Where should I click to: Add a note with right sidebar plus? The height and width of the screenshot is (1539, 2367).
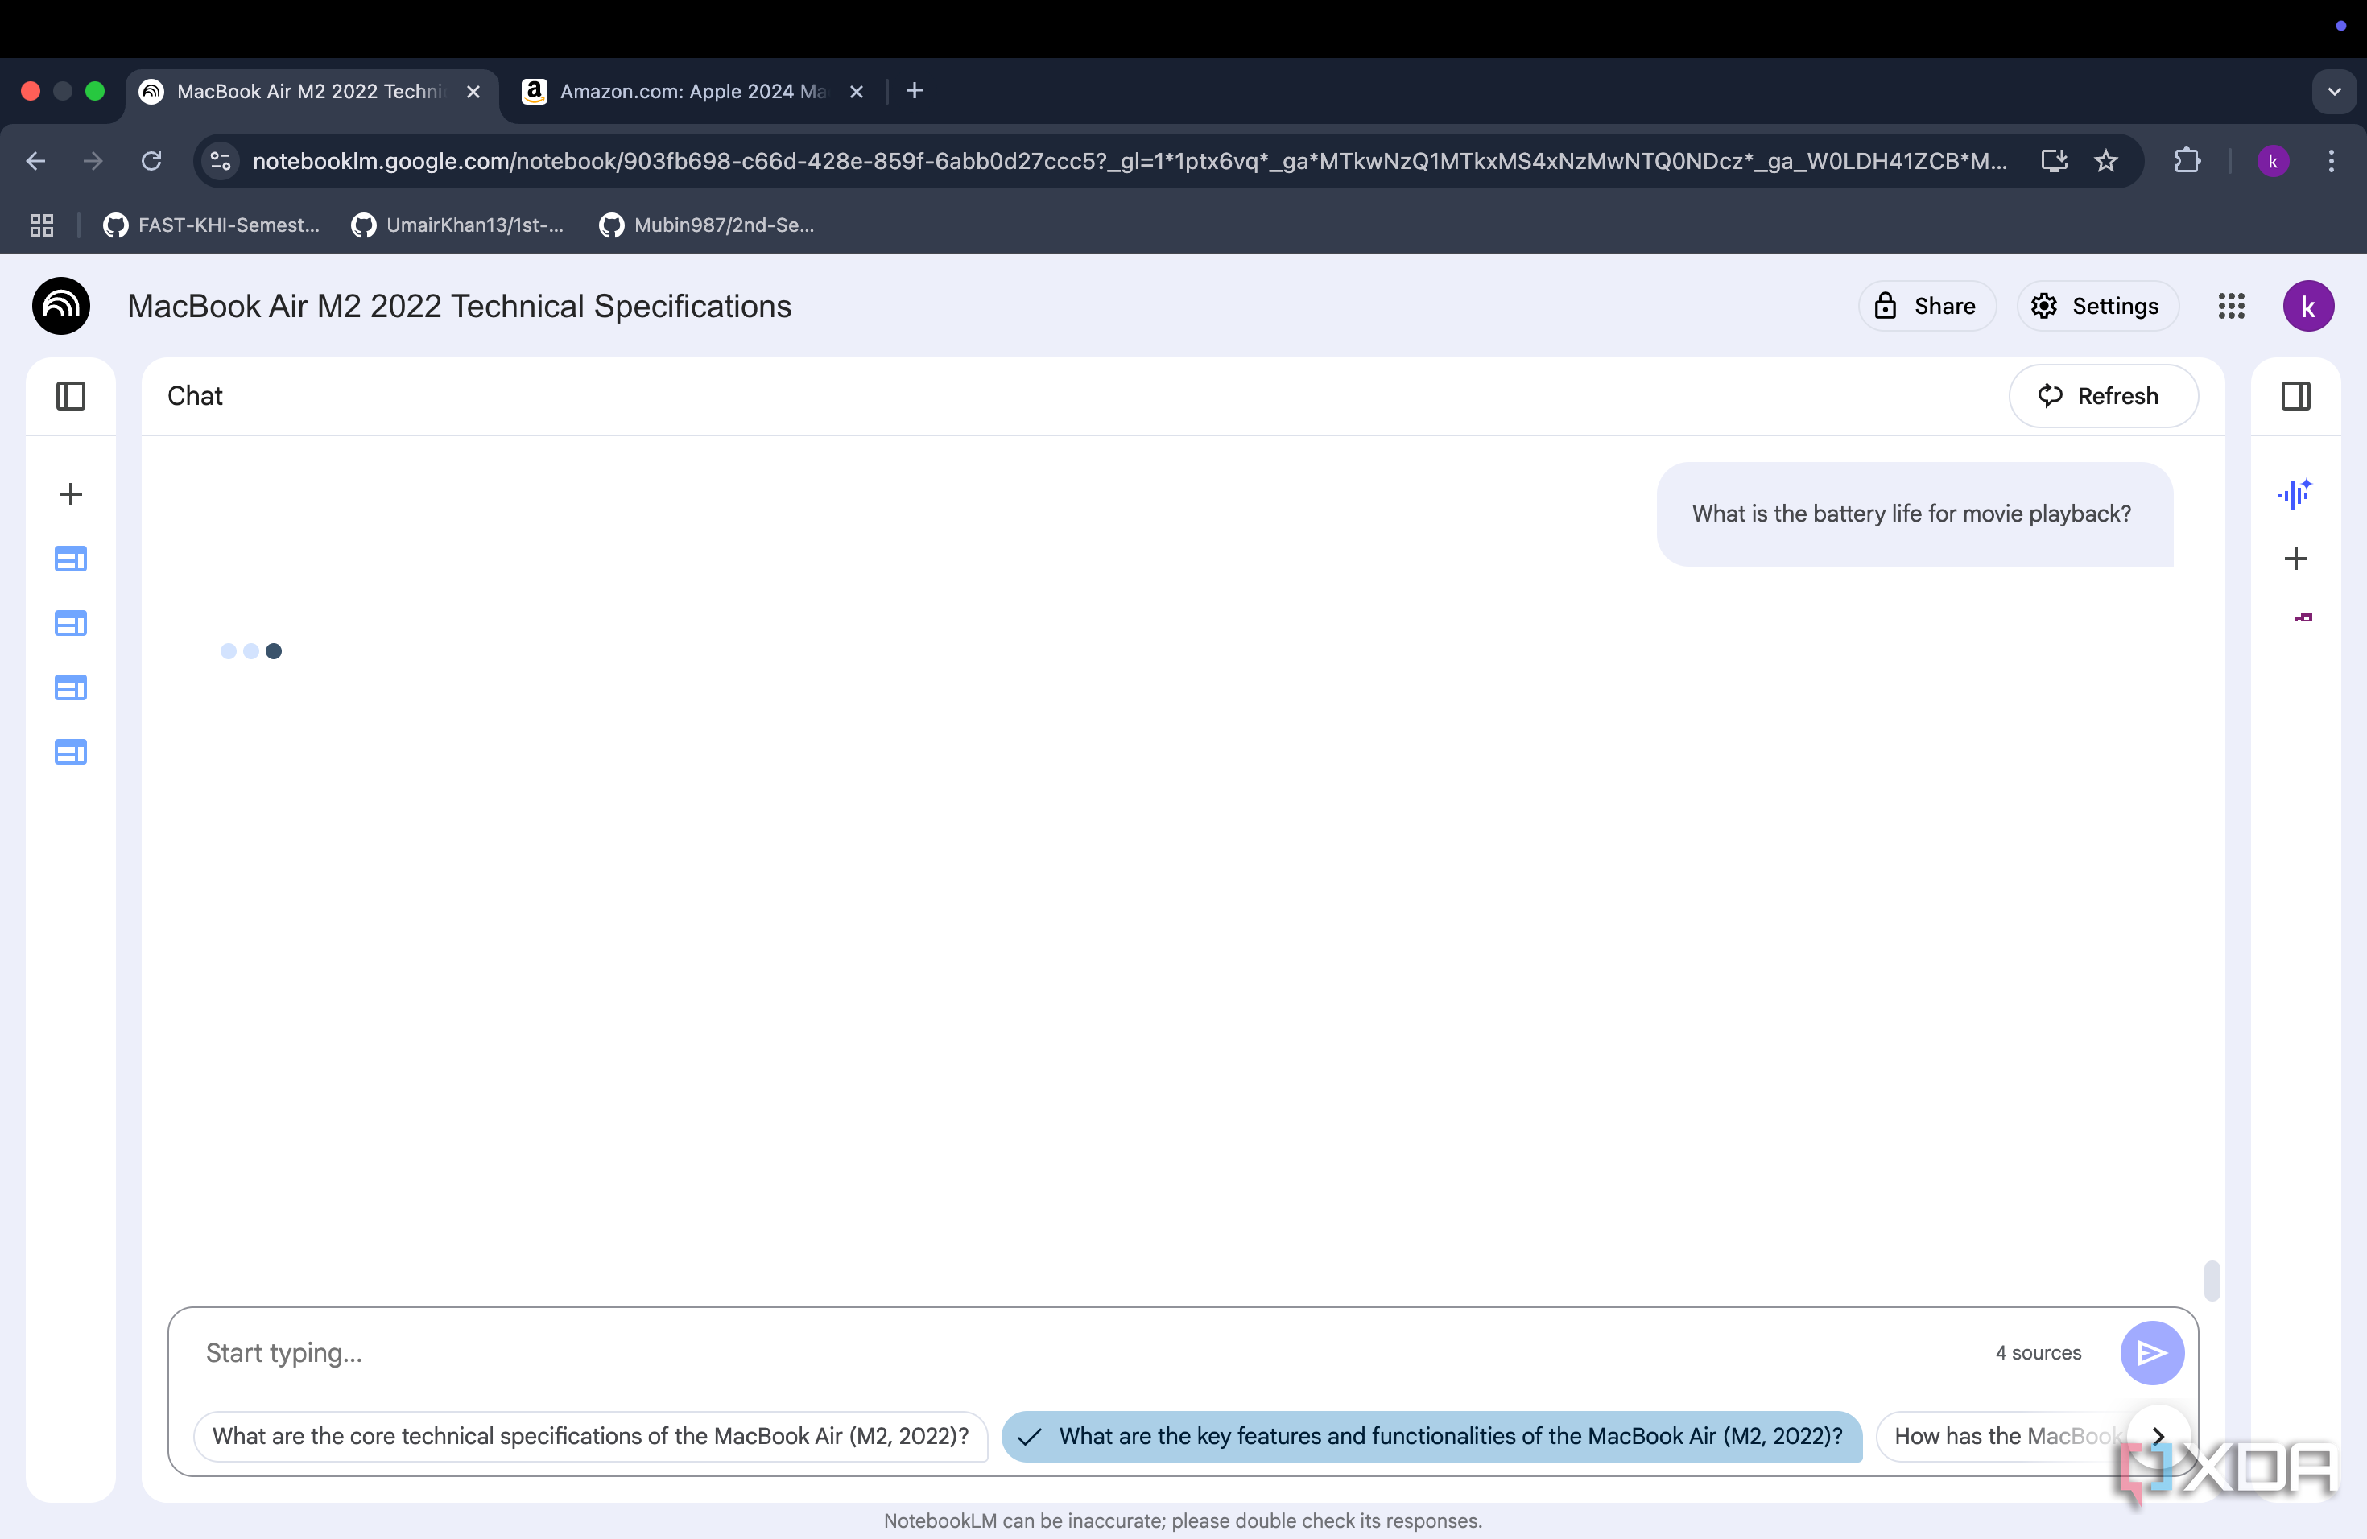pyautogui.click(x=2295, y=559)
